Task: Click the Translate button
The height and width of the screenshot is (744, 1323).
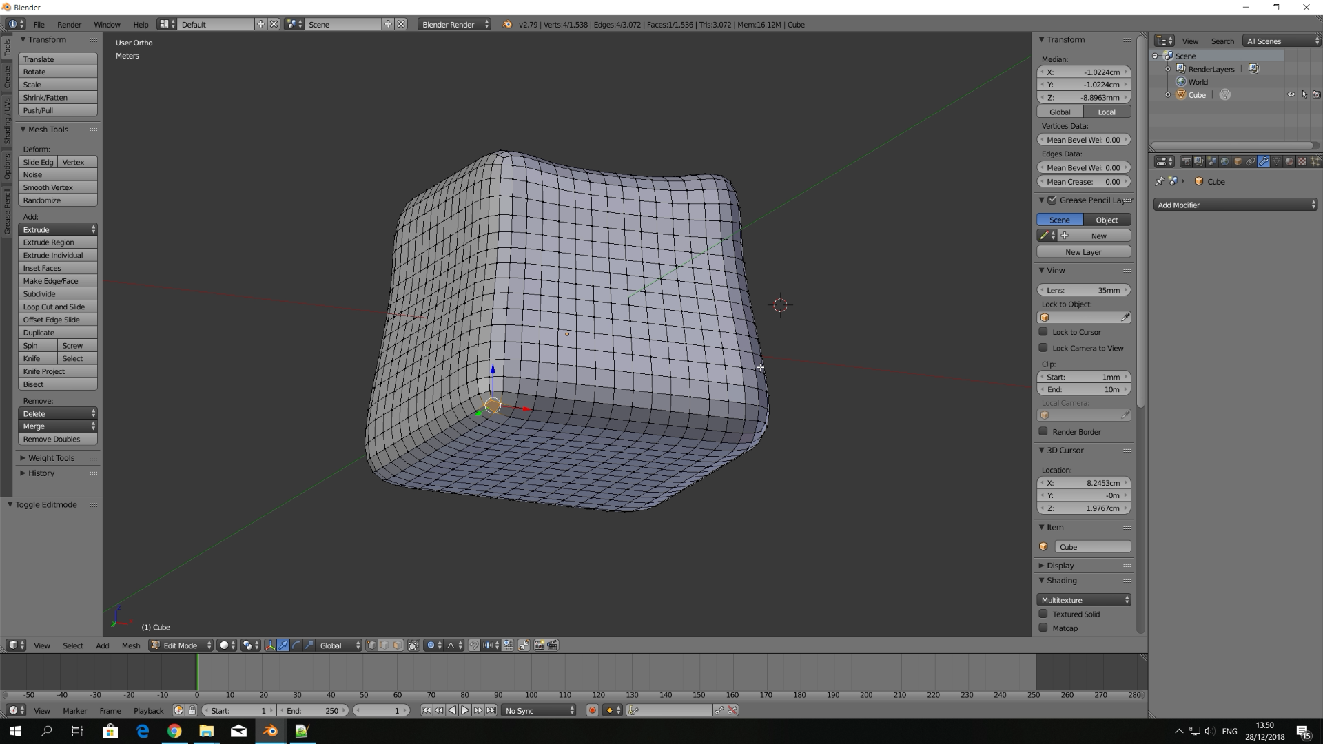Action: click(x=58, y=59)
